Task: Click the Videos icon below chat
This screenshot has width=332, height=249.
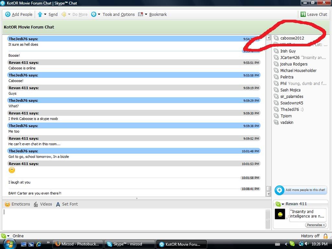Action: (36, 204)
